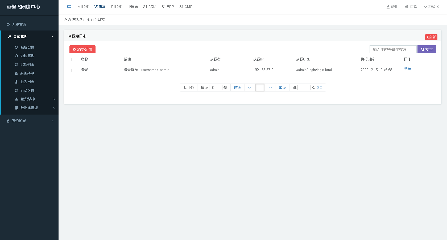Click the user icon beside 系统菜单

[x=16, y=73]
